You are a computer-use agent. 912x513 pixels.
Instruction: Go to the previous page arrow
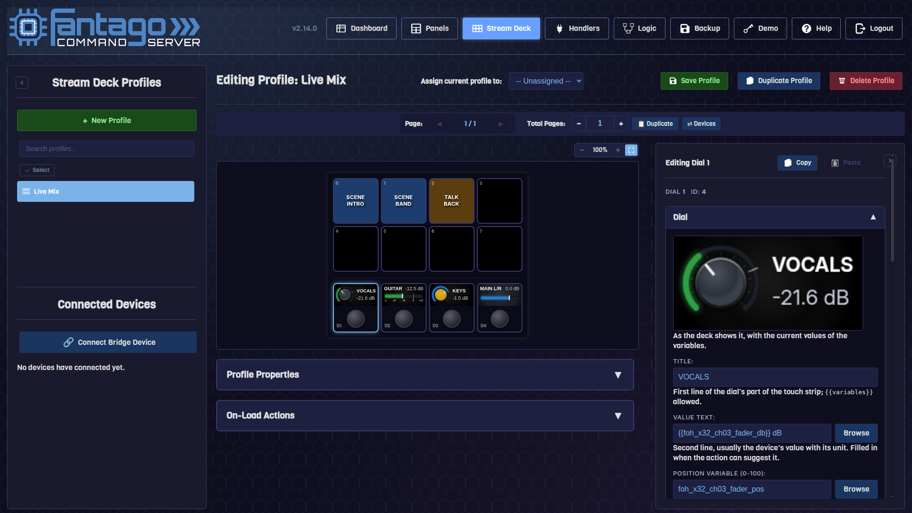(x=439, y=124)
